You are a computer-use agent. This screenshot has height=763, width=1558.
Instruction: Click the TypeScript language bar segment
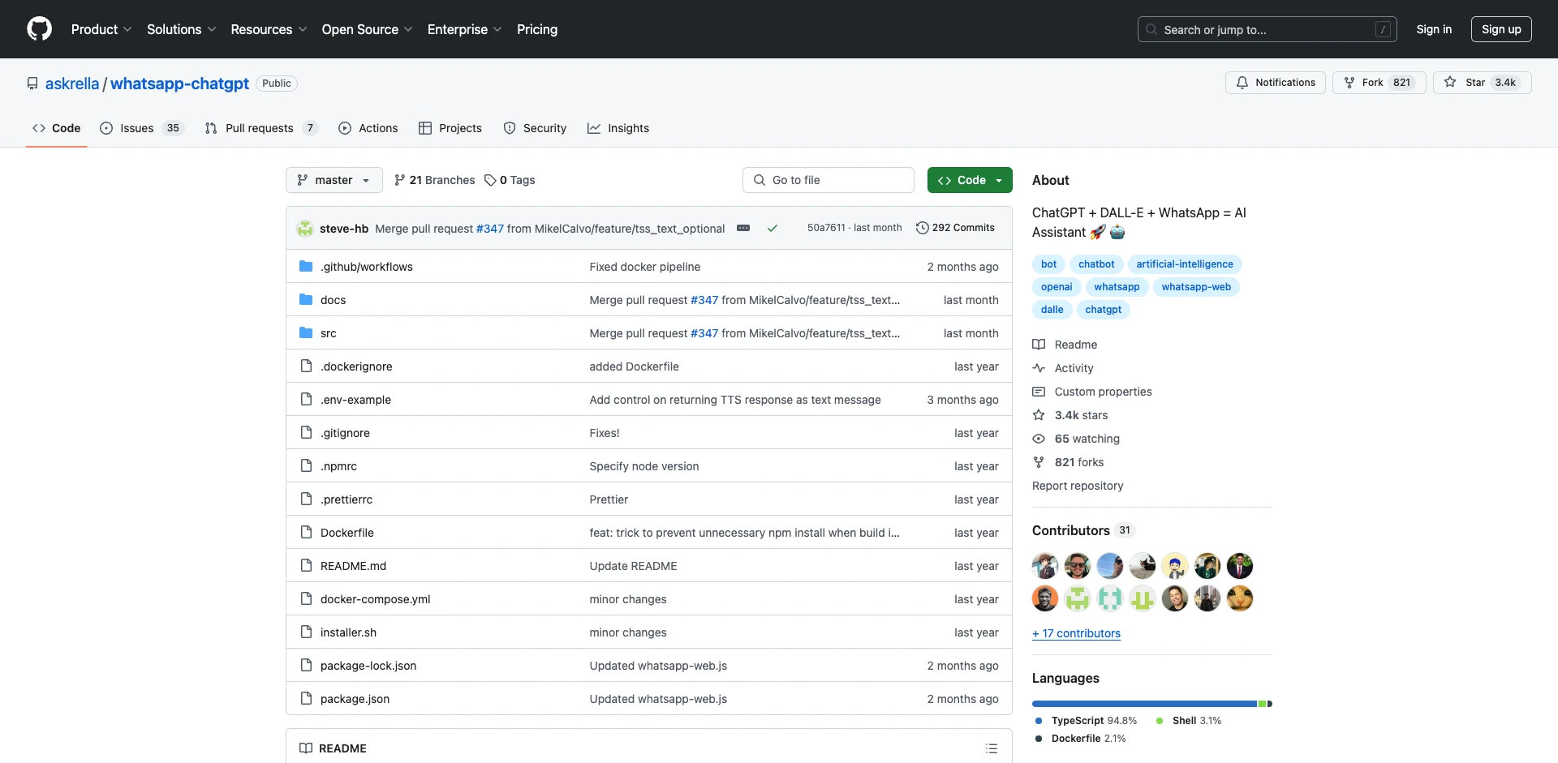click(x=1144, y=704)
